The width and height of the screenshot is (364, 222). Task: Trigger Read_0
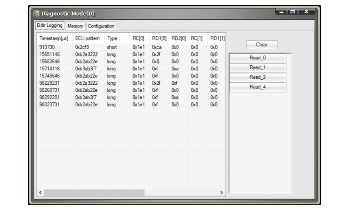point(257,58)
